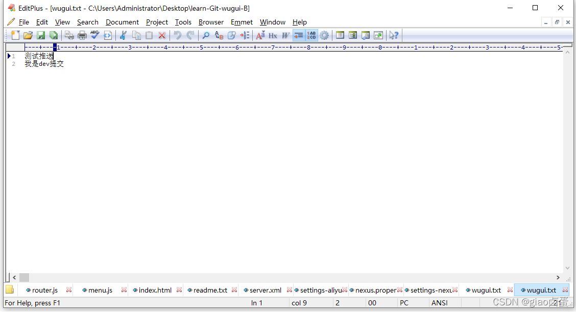576x312 pixels.
Task: Switch to the settings-aliyu tab
Action: (321, 291)
